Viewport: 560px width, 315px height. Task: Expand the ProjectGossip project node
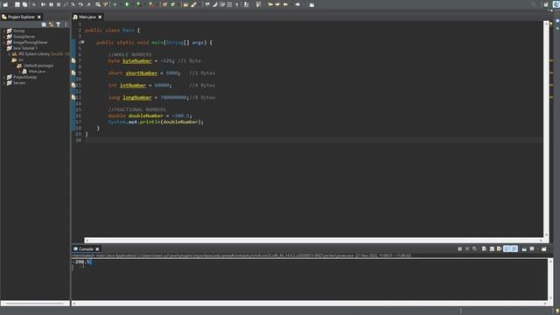click(x=3, y=77)
